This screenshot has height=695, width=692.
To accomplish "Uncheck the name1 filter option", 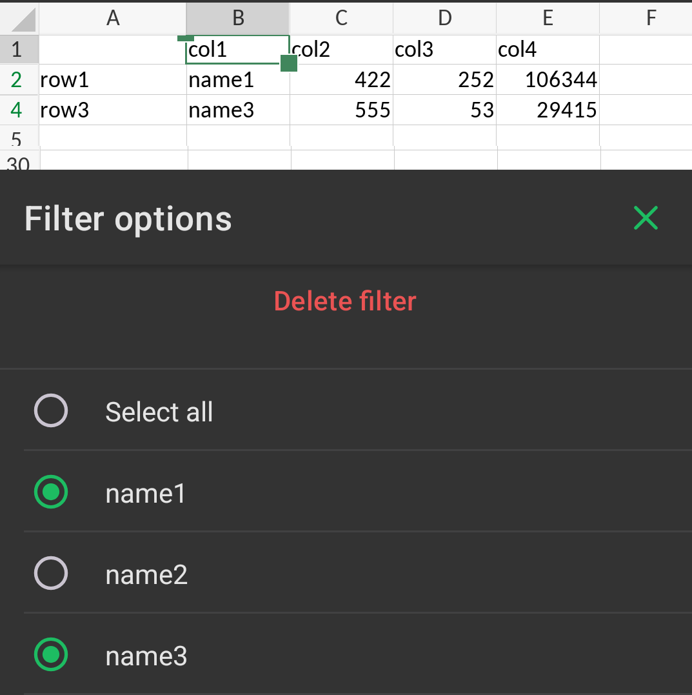I will pyautogui.click(x=51, y=492).
